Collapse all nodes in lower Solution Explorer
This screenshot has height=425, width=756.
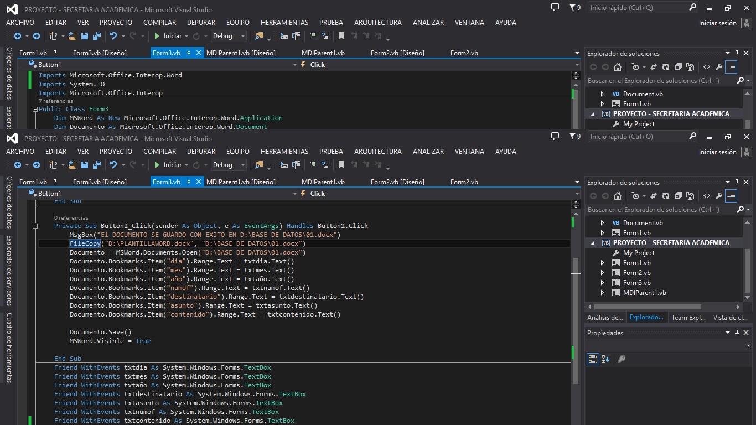tap(678, 196)
